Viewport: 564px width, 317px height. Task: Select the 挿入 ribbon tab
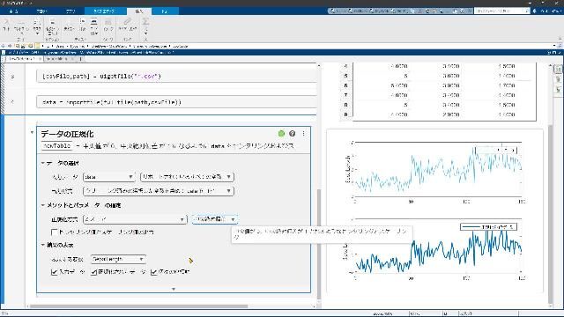click(139, 11)
